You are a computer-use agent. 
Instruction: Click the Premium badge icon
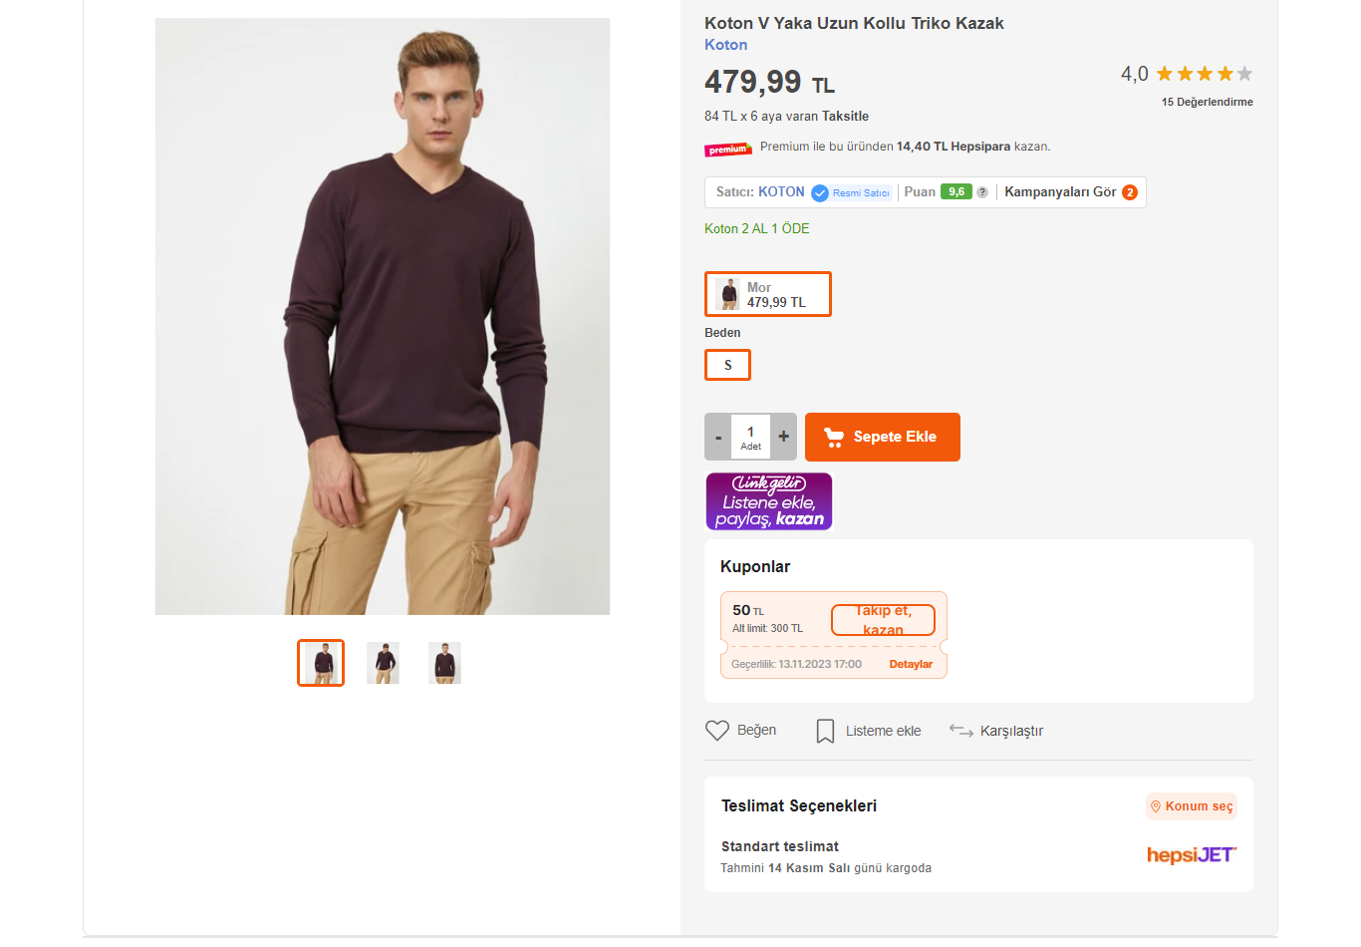pos(728,150)
